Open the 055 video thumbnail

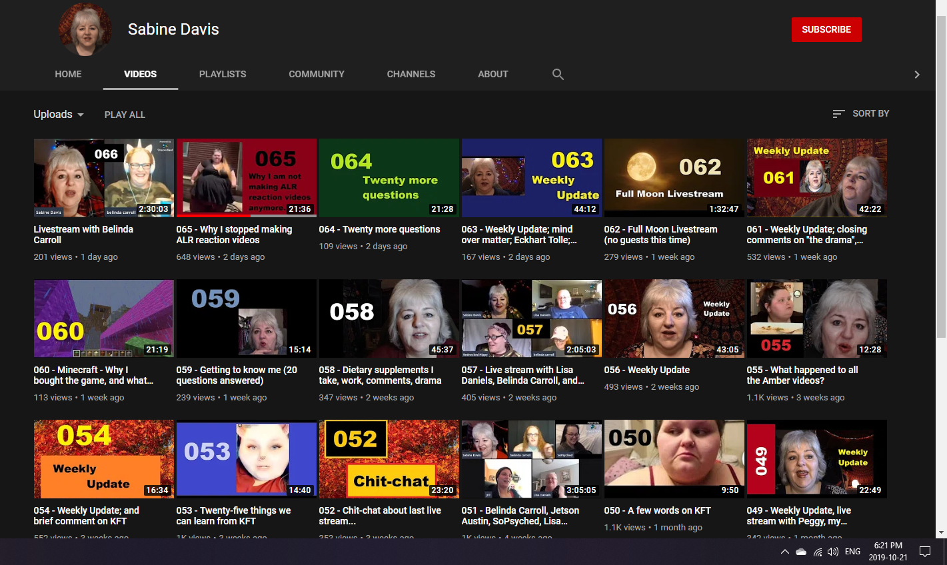[x=816, y=318]
